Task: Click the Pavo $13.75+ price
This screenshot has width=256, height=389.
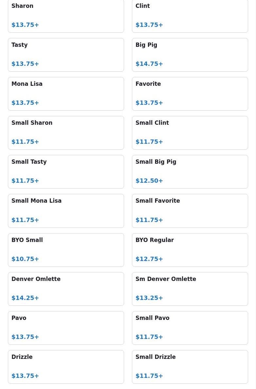Action: click(x=25, y=337)
